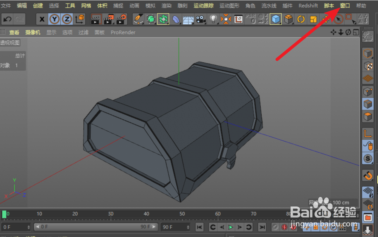Toggle the Tweak mouse icon in sidebar

(368, 146)
